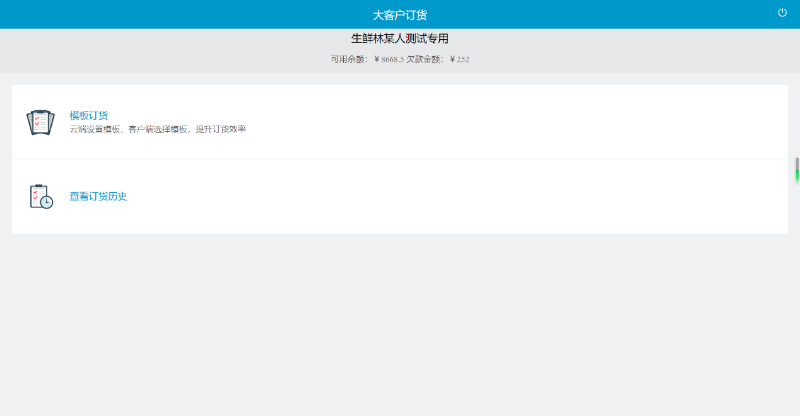The width and height of the screenshot is (800, 416).
Task: Click the 生鲜林某人测试专用 customer name
Action: tap(400, 38)
